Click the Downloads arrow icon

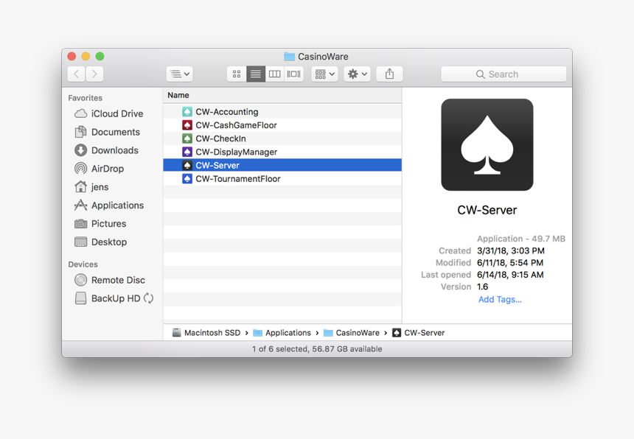point(81,150)
